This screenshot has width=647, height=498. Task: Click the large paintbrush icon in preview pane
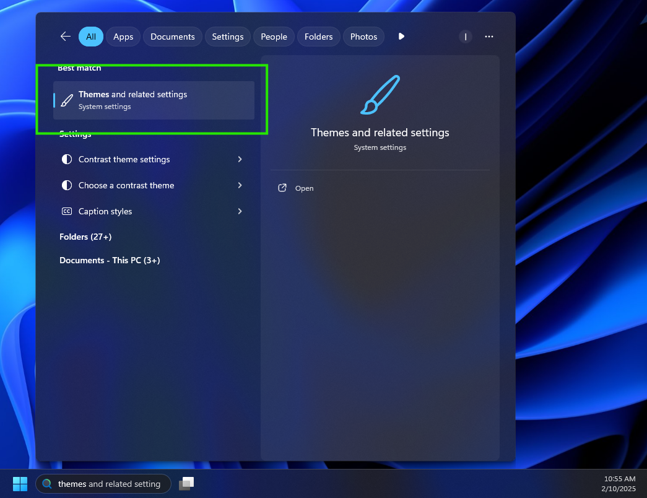380,95
